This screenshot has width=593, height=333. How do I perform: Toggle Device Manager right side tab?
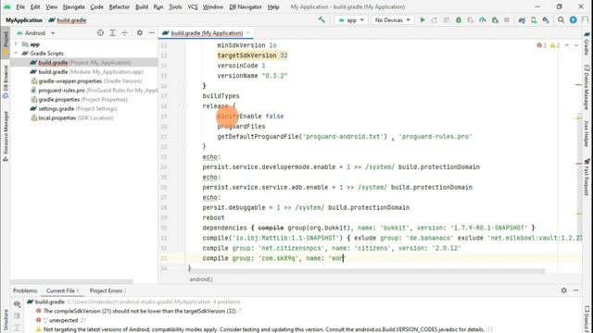tap(587, 87)
